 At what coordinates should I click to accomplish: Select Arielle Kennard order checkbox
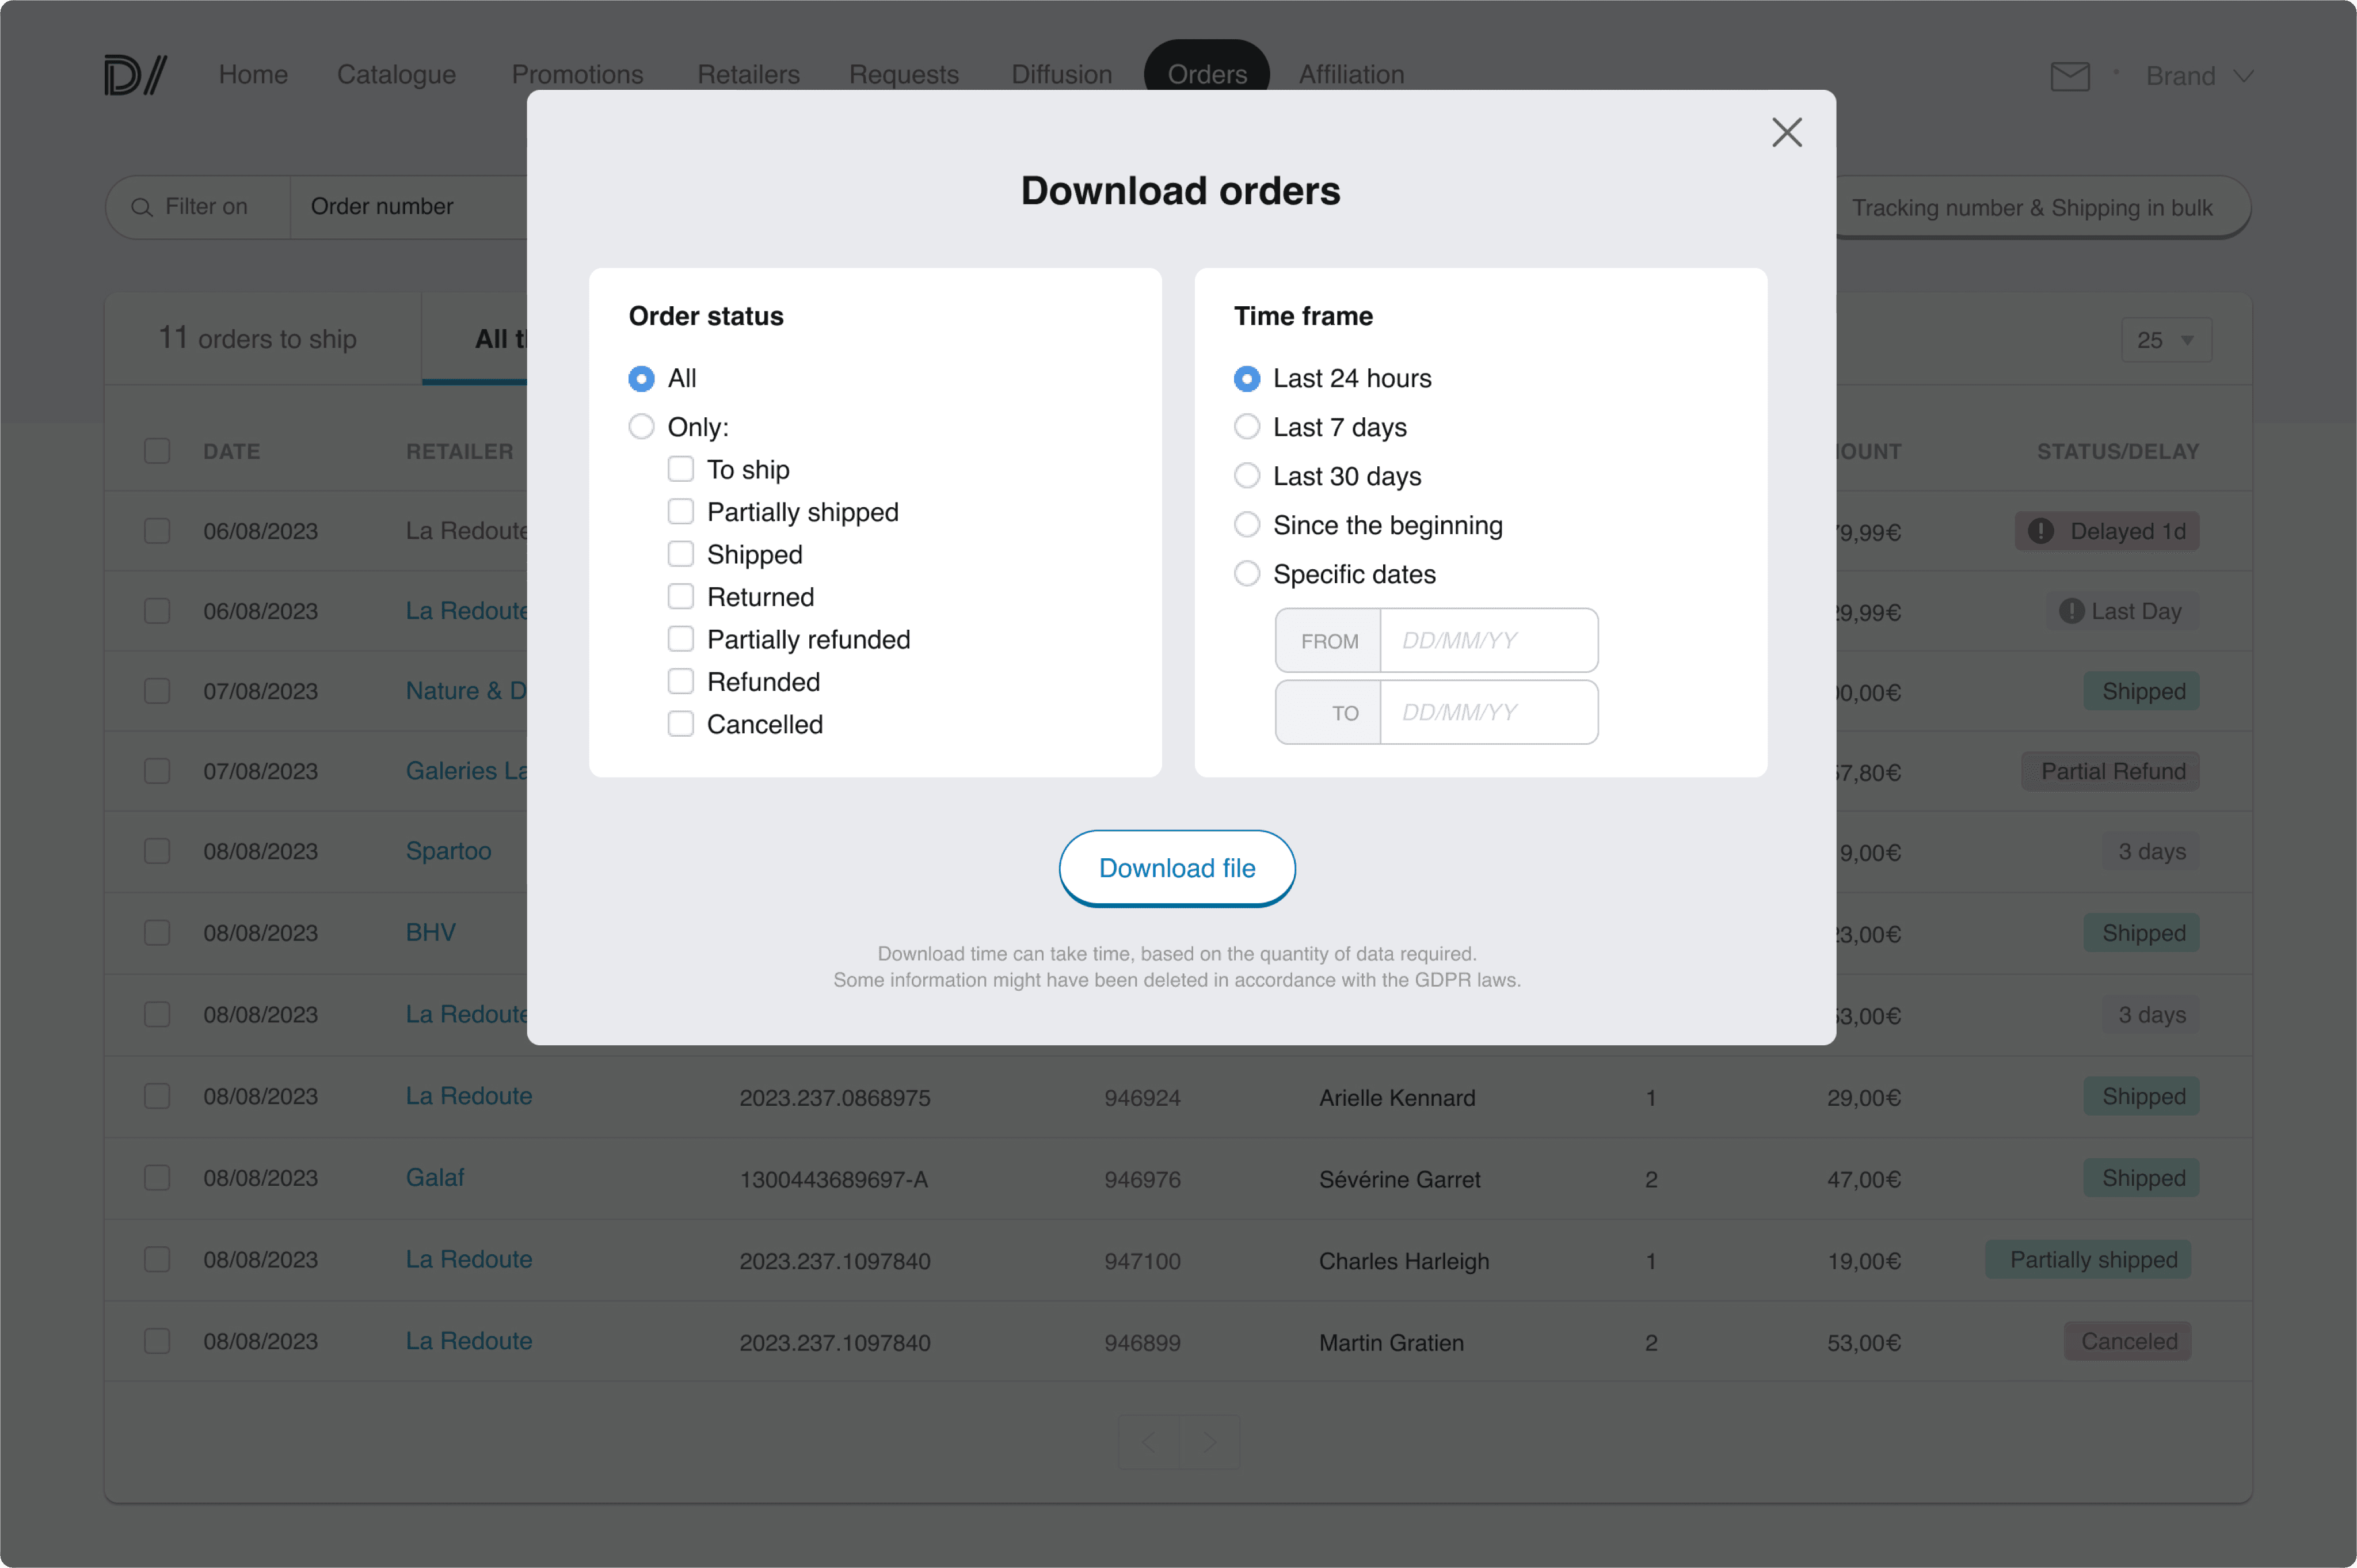(157, 1096)
